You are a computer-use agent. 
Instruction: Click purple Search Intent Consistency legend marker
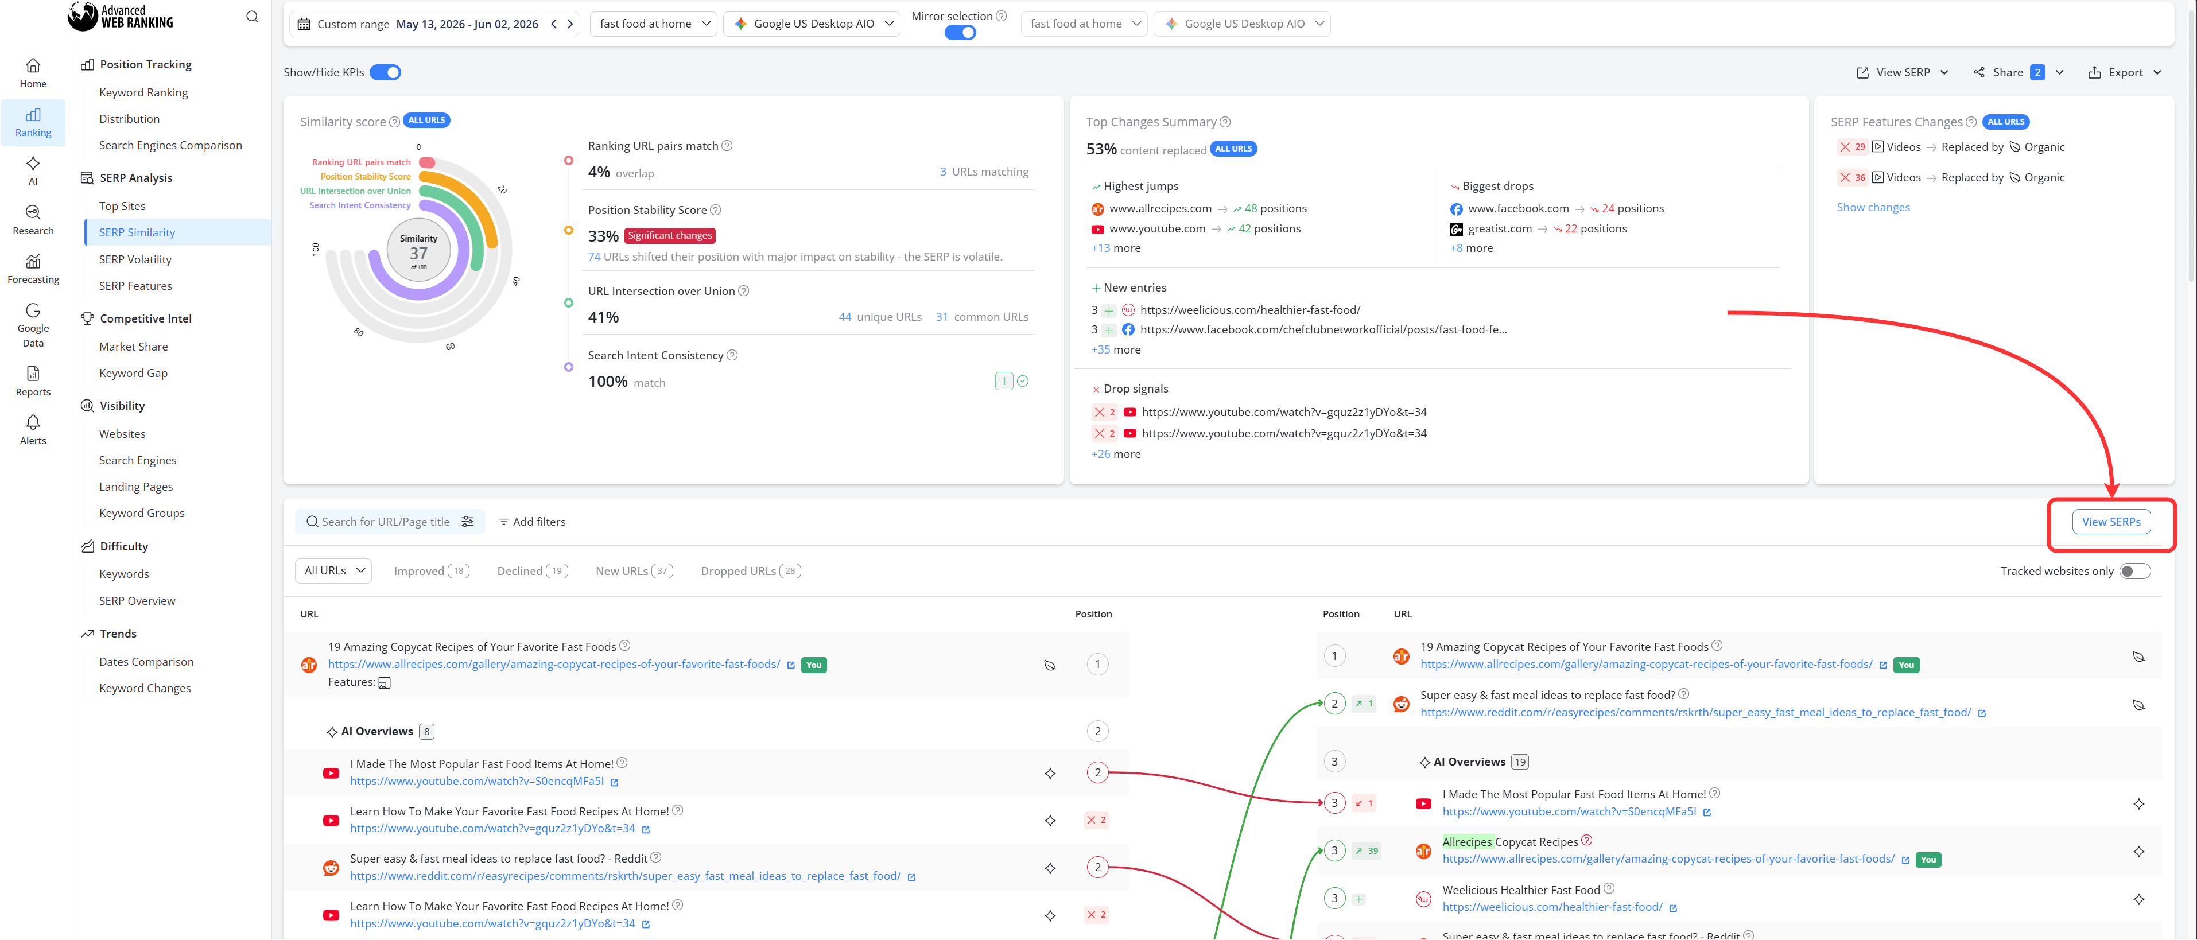point(569,367)
